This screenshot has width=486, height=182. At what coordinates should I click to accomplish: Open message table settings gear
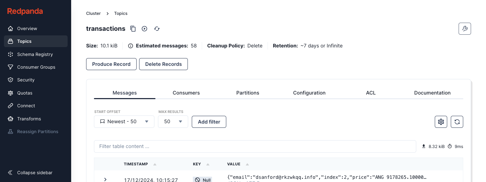[441, 122]
